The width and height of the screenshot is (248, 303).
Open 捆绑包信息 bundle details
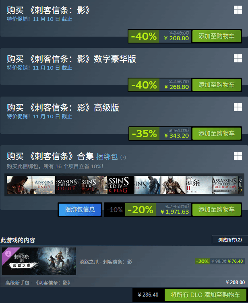tap(80, 210)
